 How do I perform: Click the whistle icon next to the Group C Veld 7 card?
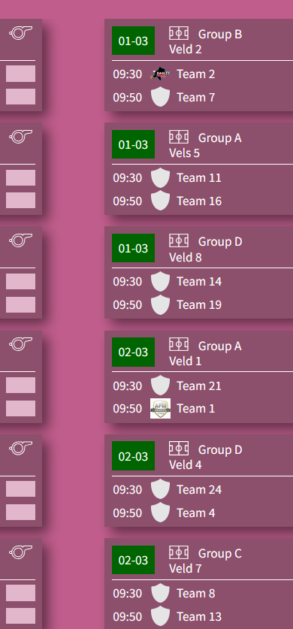20,552
